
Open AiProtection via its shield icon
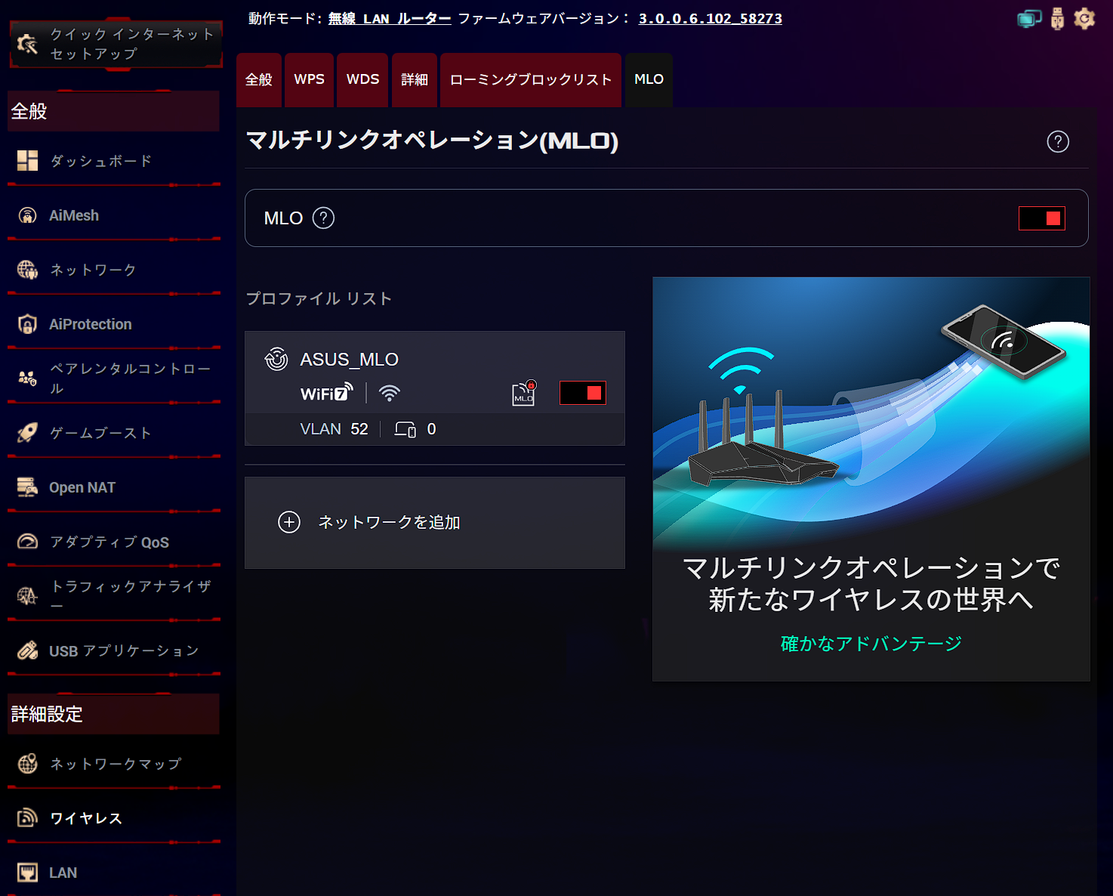coord(28,324)
